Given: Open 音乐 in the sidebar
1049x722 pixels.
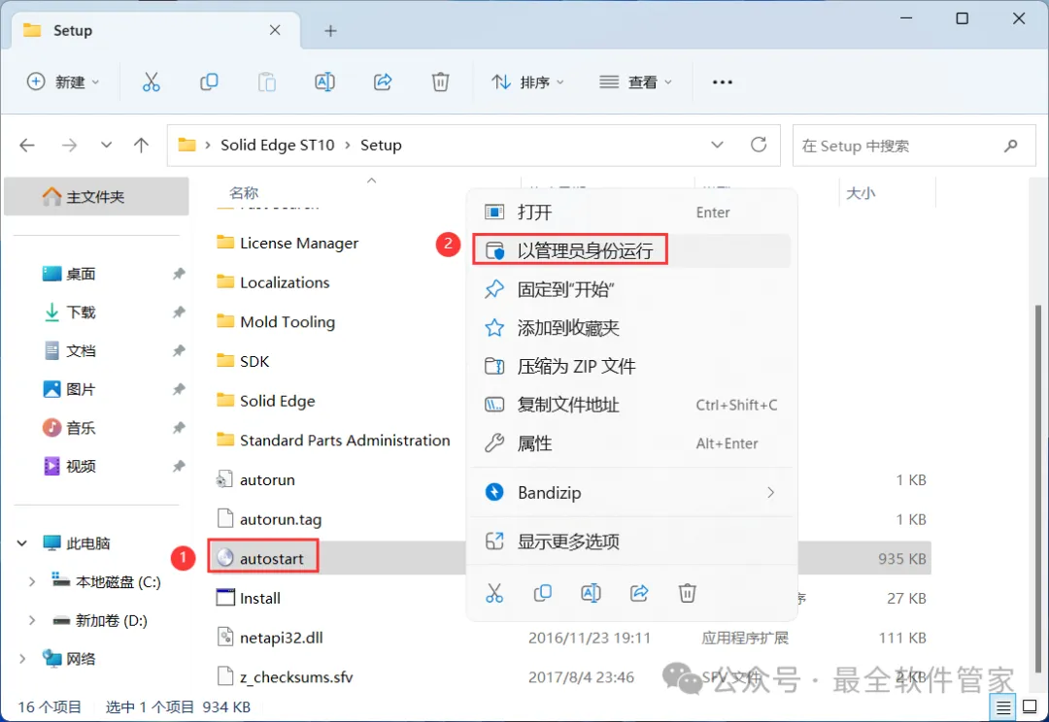Looking at the screenshot, I should coord(81,428).
